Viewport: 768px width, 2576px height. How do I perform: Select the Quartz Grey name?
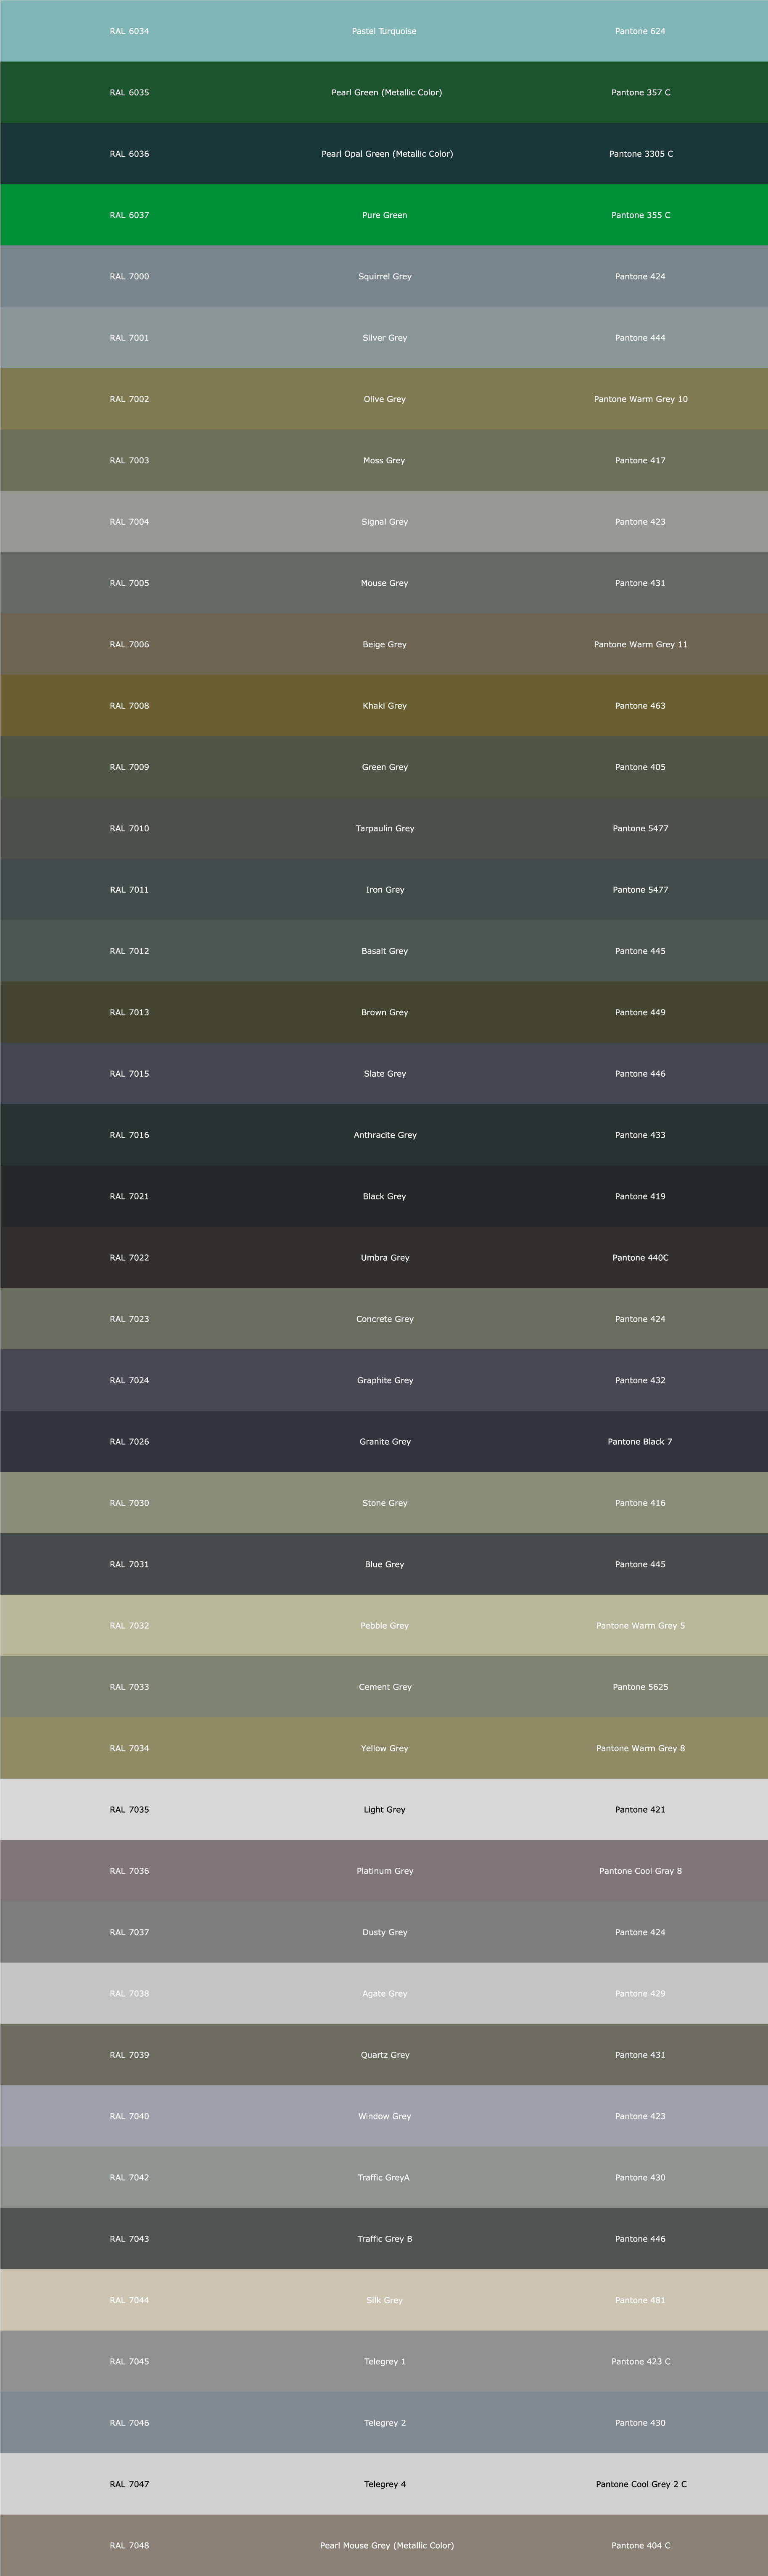[x=385, y=2055]
